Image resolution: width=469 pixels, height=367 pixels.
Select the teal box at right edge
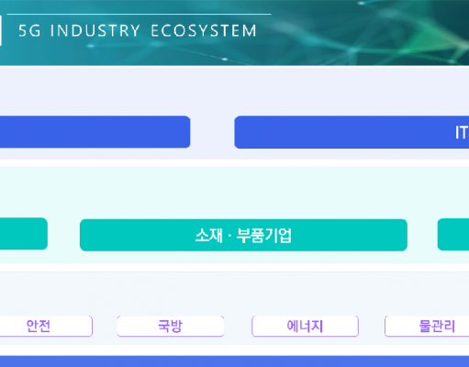[x=453, y=234]
